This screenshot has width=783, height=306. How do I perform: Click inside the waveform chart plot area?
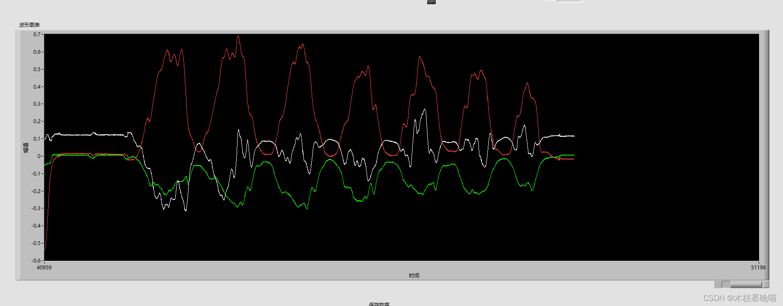[x=401, y=147]
